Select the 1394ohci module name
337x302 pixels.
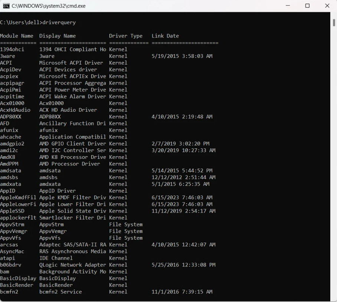(x=12, y=49)
